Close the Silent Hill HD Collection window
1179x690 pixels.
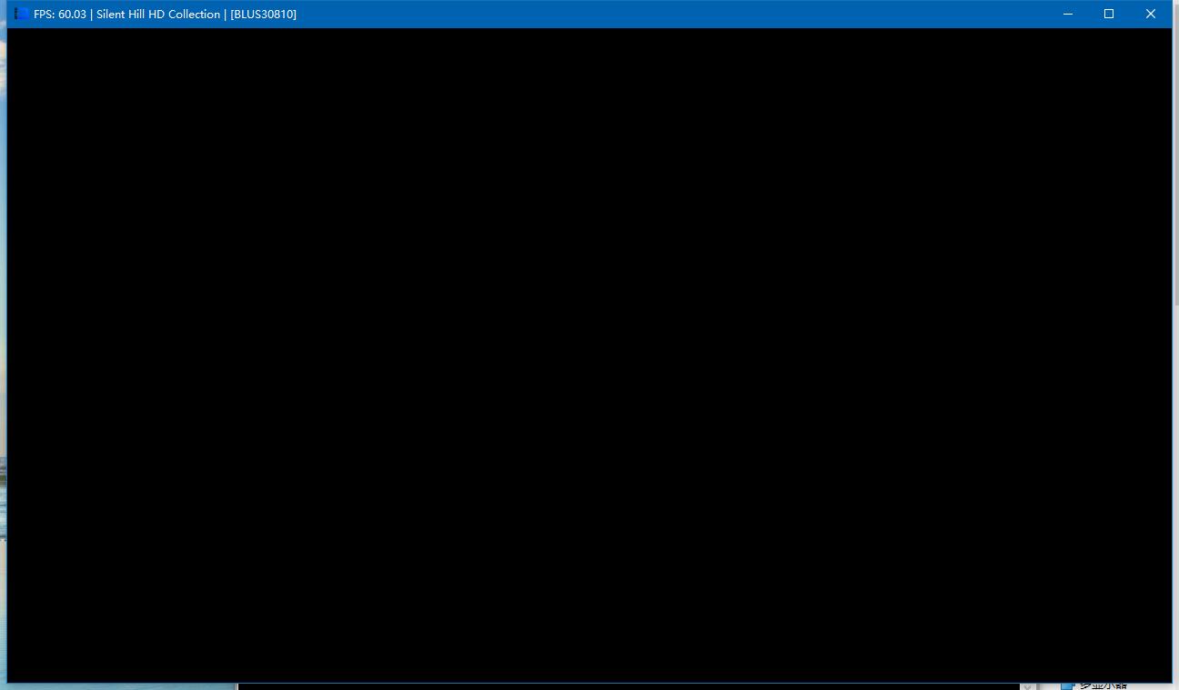1151,14
